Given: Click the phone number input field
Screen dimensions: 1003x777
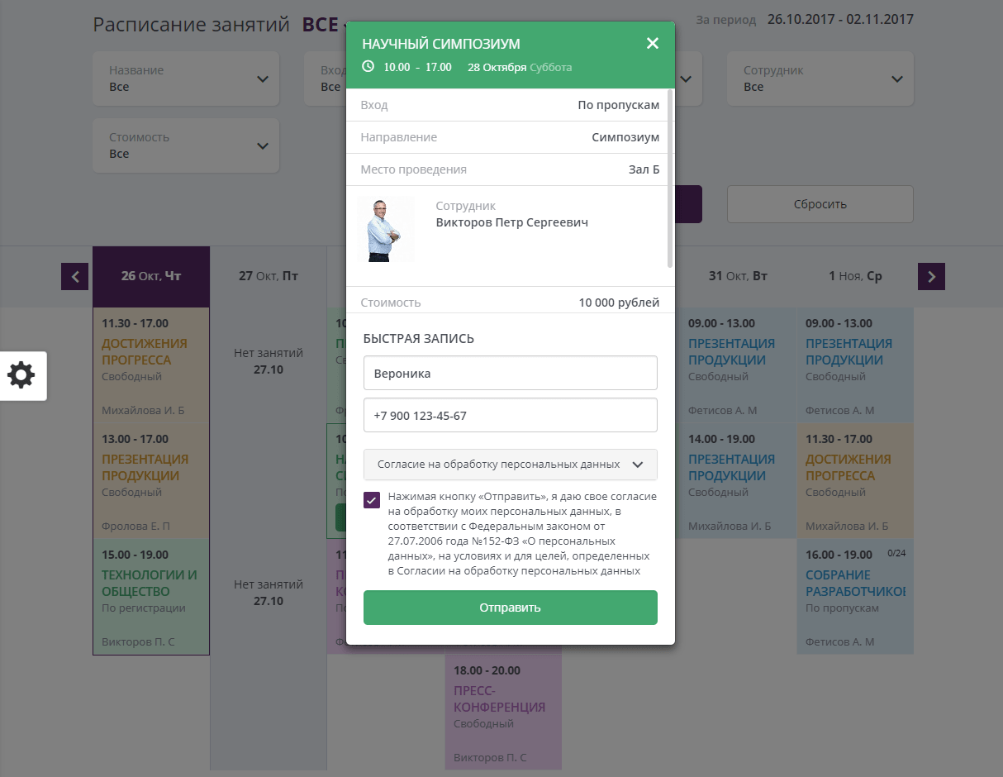Looking at the screenshot, I should point(511,415).
